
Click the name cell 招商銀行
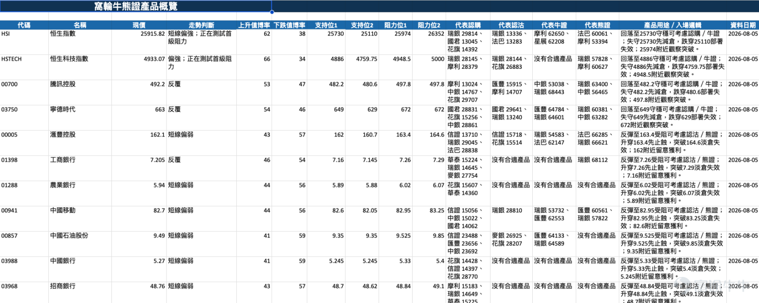tap(80, 293)
